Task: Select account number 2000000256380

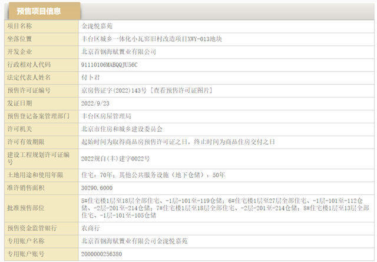Action: 101,254
